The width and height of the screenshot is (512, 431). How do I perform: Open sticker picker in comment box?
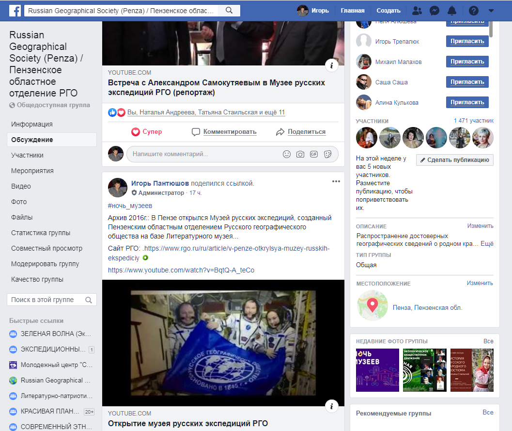tap(327, 154)
